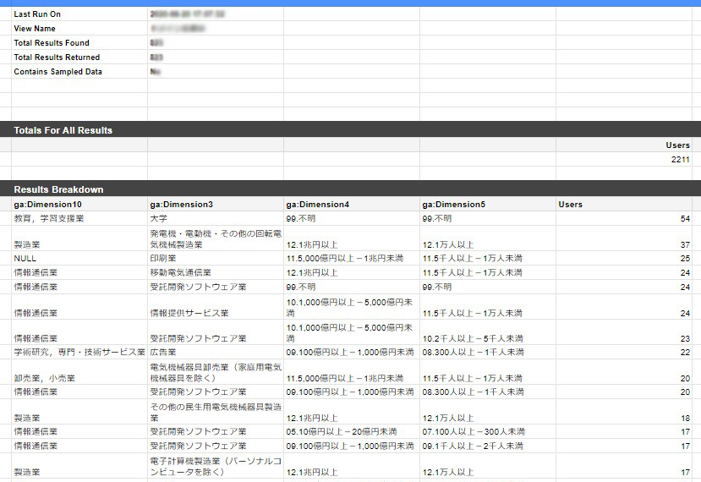Click the Users value 18
This screenshot has width=701, height=482.
pyautogui.click(x=624, y=412)
